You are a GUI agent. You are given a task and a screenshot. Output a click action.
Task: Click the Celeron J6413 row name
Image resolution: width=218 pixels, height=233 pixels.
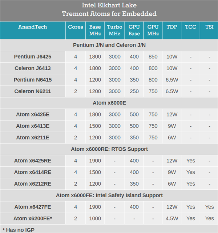click(33, 68)
